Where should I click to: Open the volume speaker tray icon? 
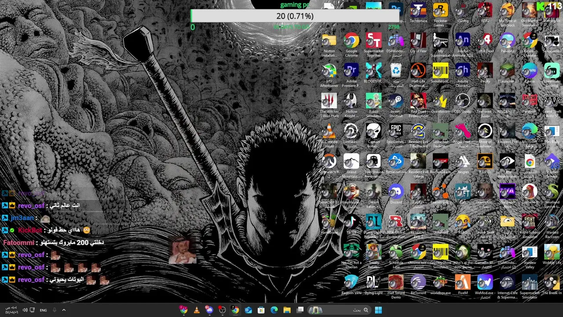25,310
